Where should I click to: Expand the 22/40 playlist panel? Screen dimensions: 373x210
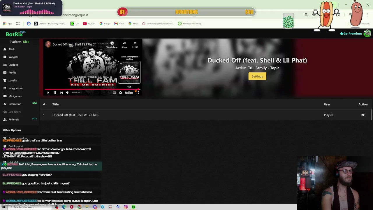click(135, 45)
